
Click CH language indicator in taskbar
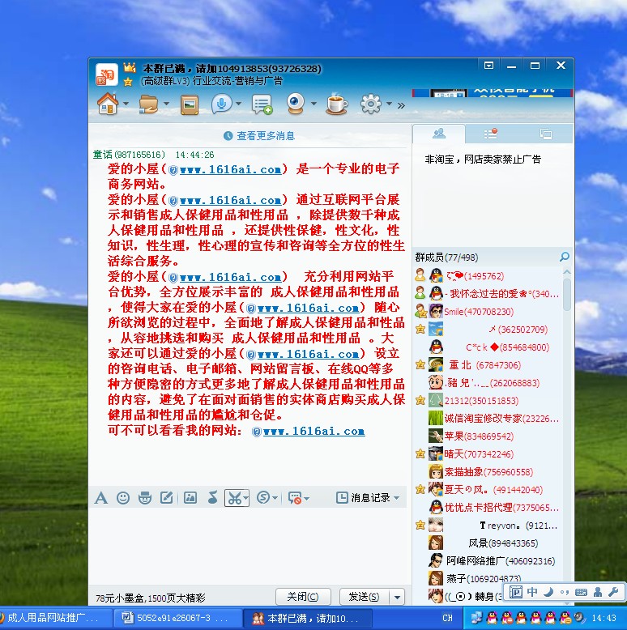pyautogui.click(x=447, y=618)
